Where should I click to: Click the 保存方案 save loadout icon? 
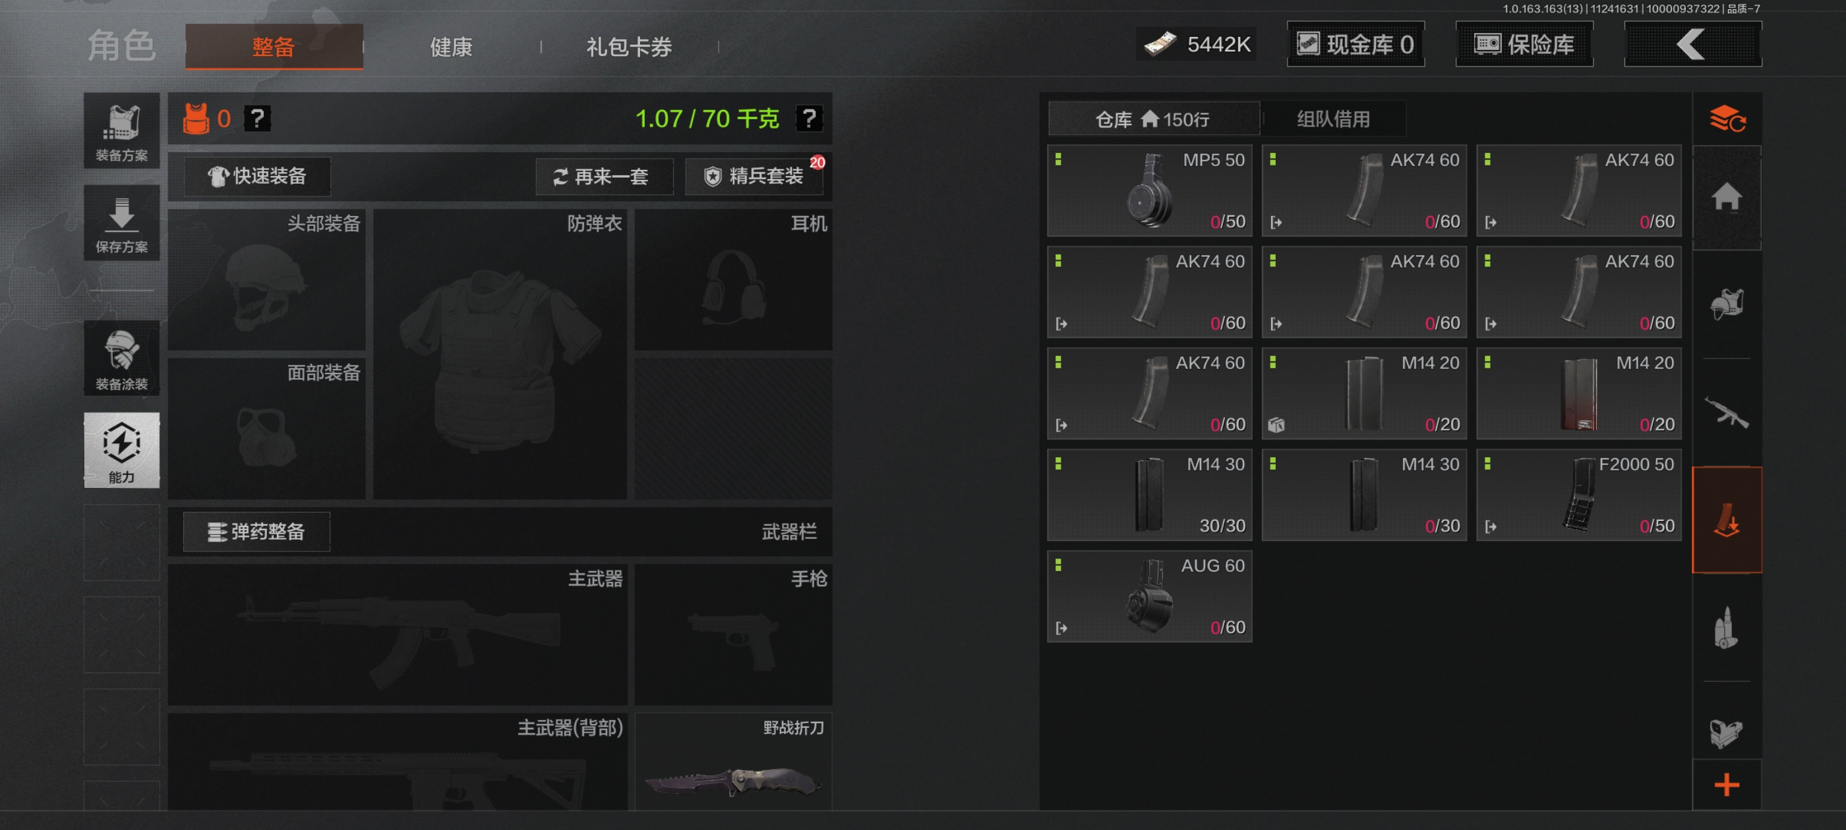point(121,223)
